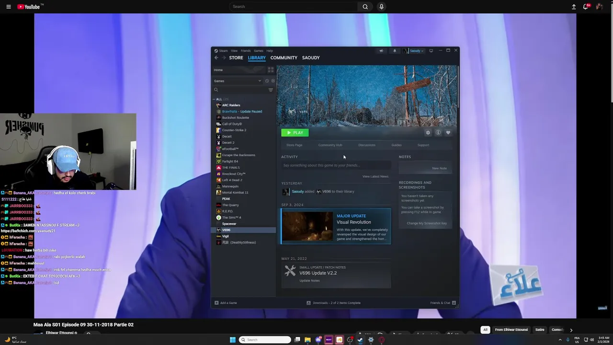Open the V696 Update V2.2 patch notes

point(336,275)
